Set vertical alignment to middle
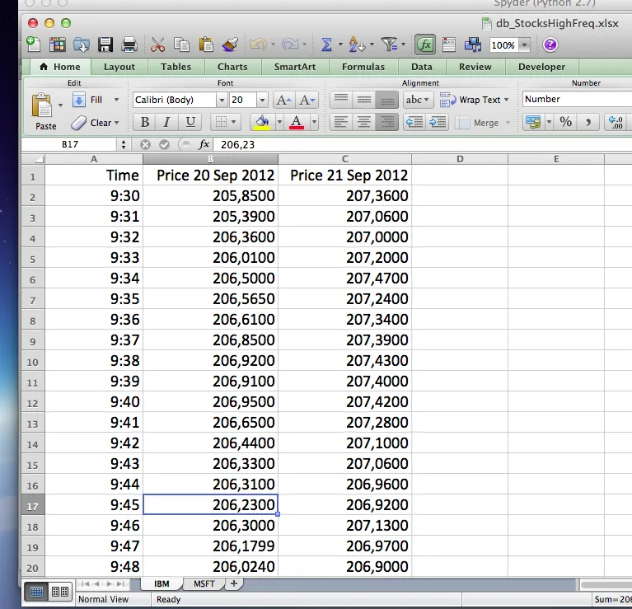The width and height of the screenshot is (632, 609). tap(364, 99)
